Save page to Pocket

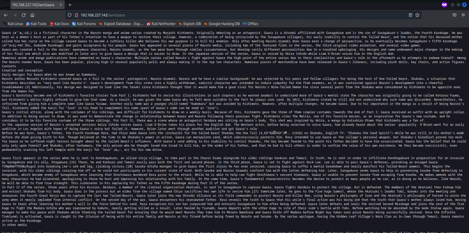(x=454, y=15)
